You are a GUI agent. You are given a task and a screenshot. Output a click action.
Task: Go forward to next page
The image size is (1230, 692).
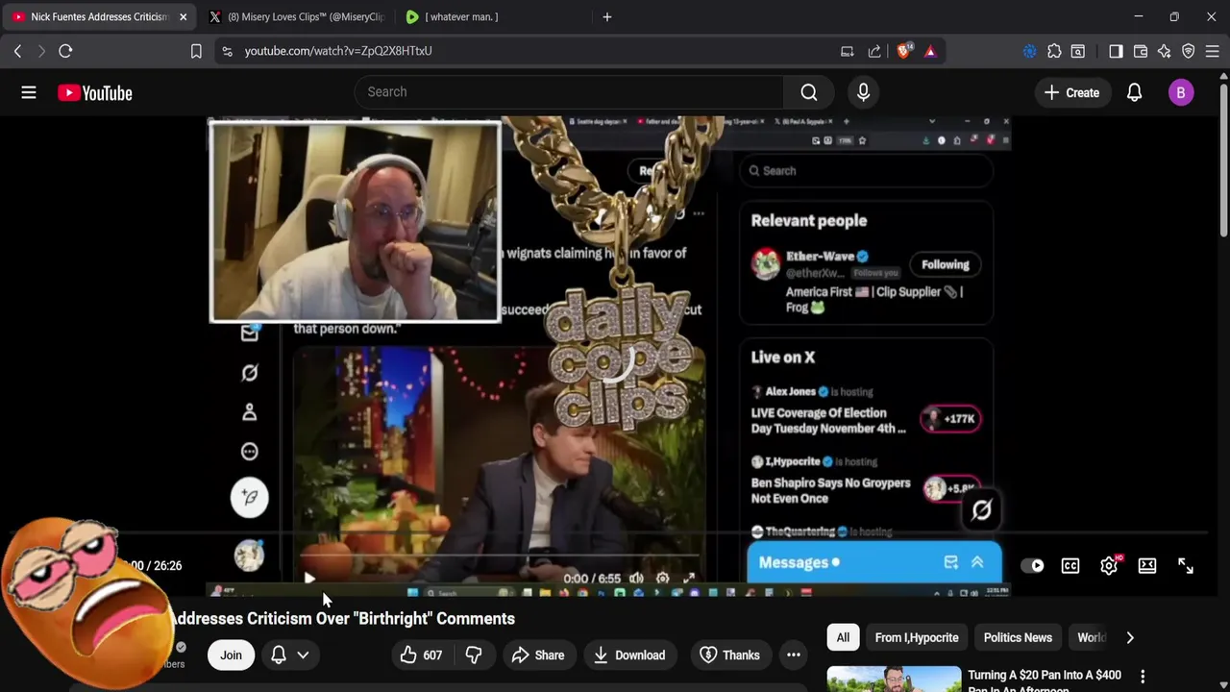tap(41, 51)
